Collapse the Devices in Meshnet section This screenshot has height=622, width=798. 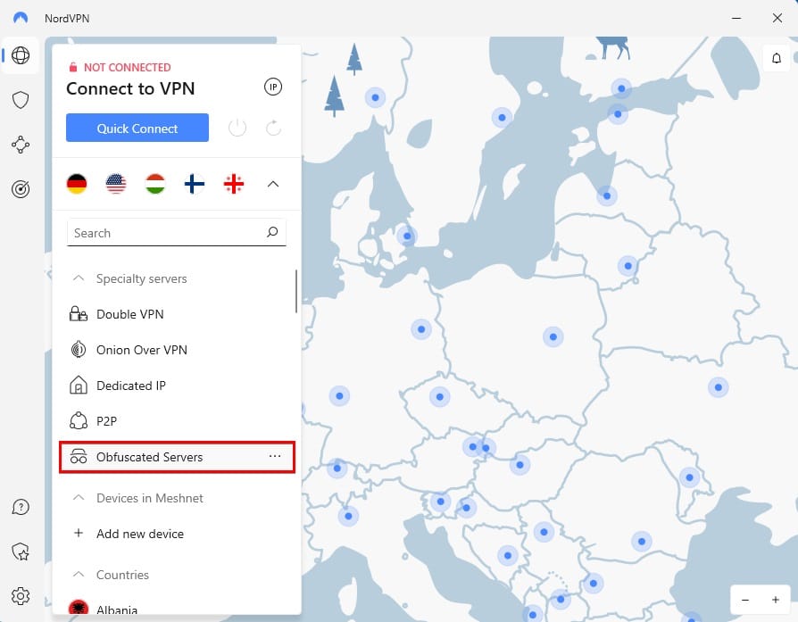tap(79, 497)
